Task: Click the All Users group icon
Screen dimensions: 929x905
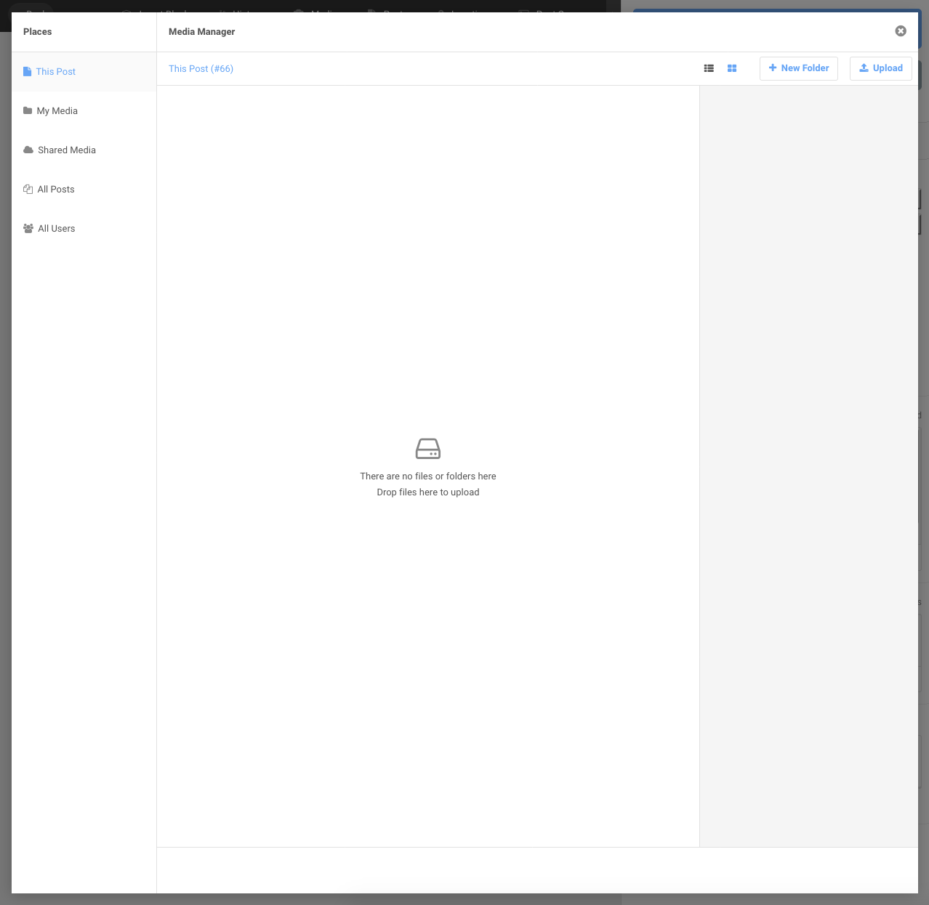Action: pyautogui.click(x=28, y=228)
